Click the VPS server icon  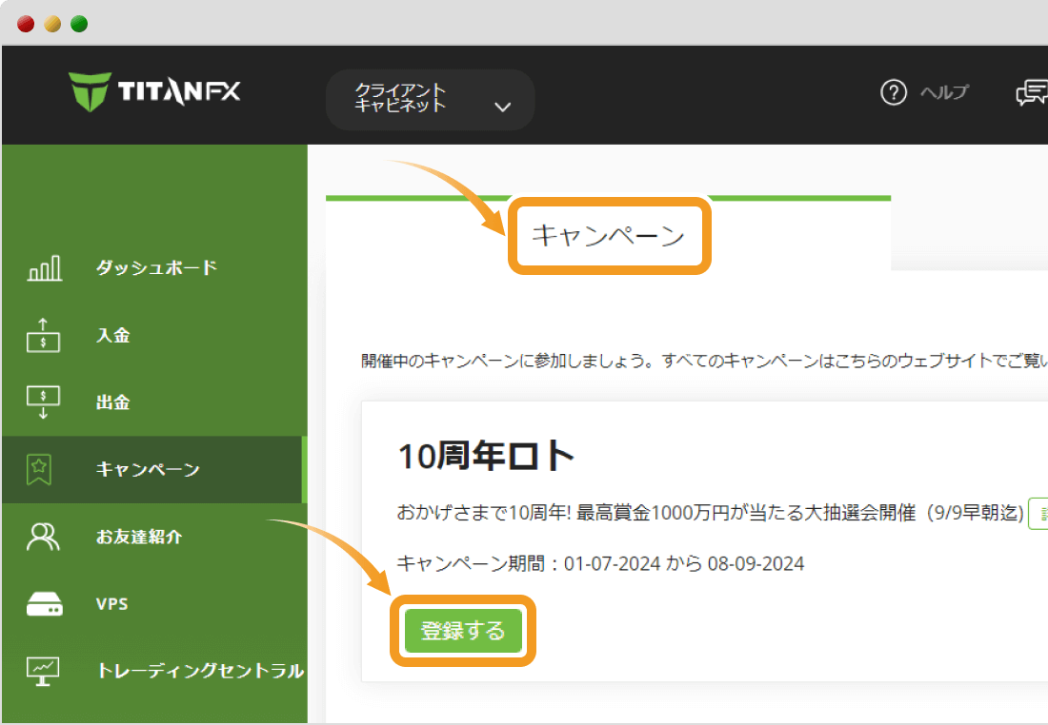pos(44,603)
